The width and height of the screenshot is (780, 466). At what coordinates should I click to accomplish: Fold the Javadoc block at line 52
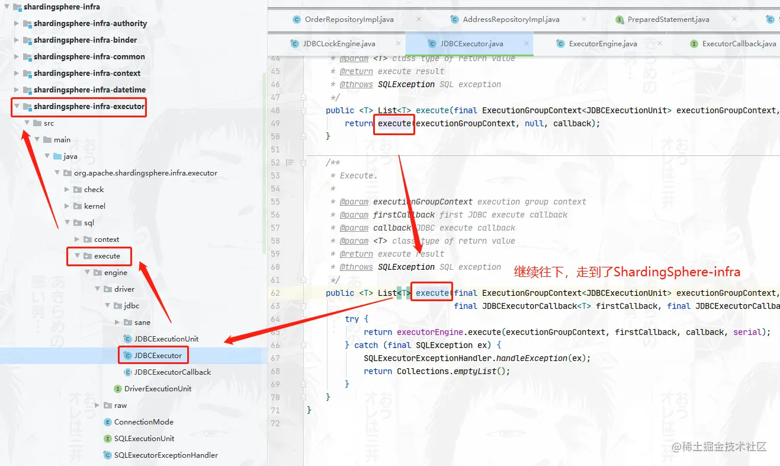pyautogui.click(x=303, y=162)
